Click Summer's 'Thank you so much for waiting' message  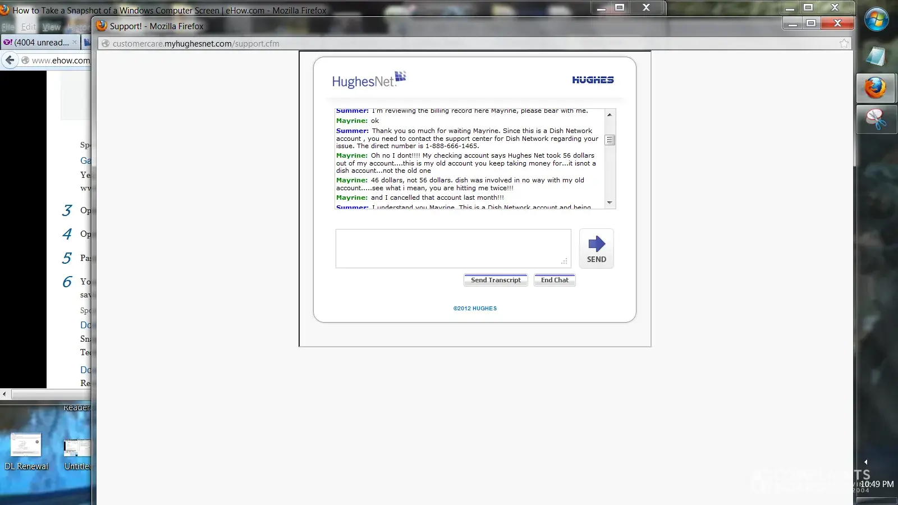468,138
